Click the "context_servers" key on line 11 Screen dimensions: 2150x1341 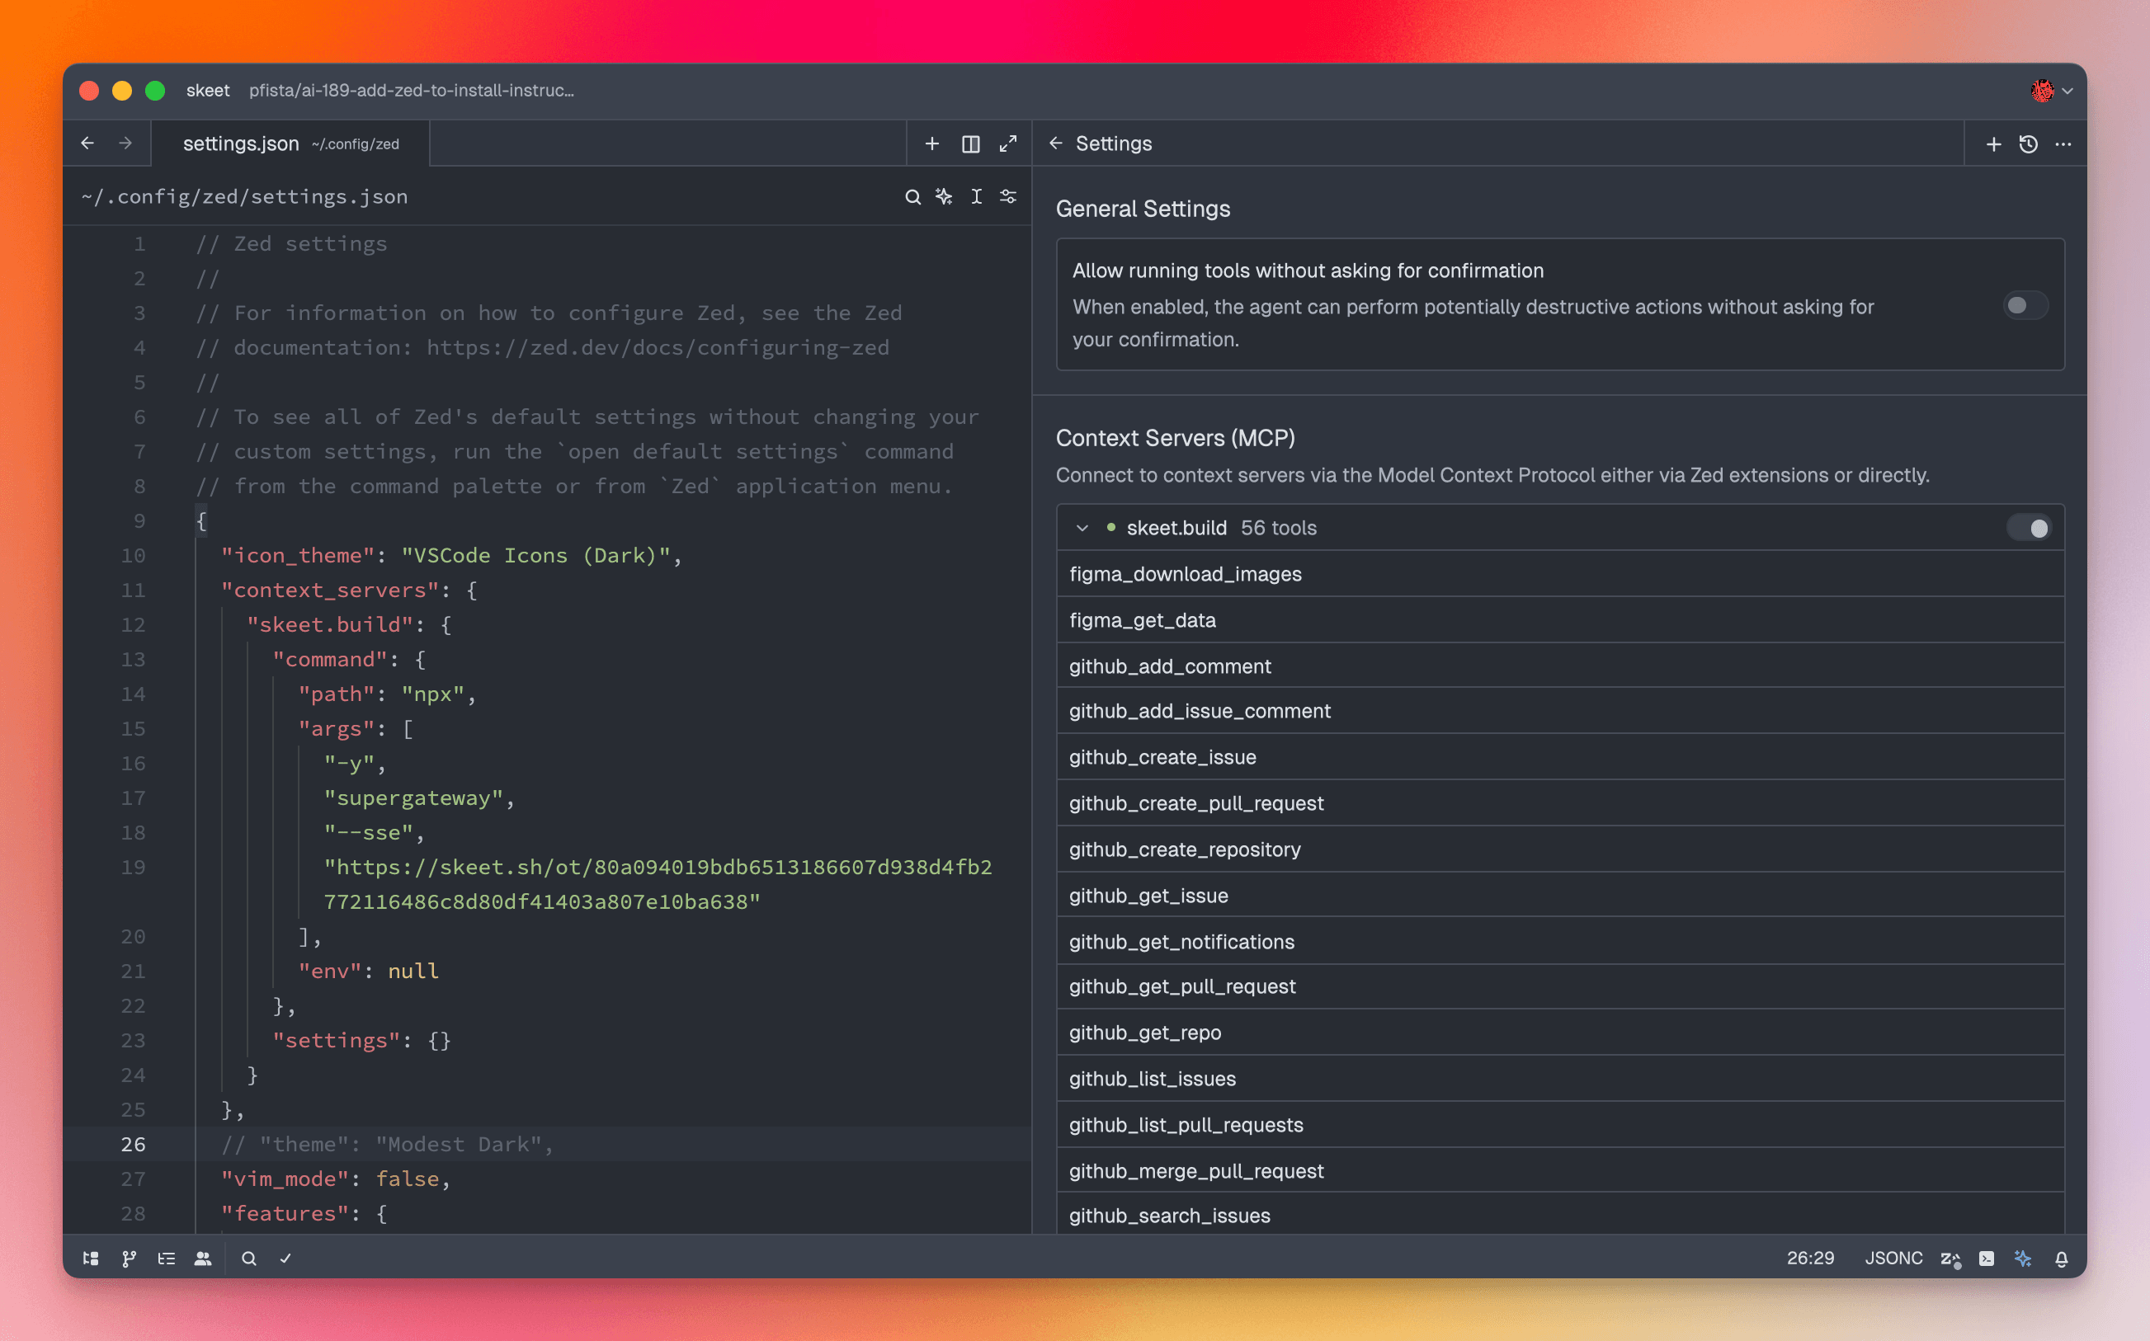(330, 590)
